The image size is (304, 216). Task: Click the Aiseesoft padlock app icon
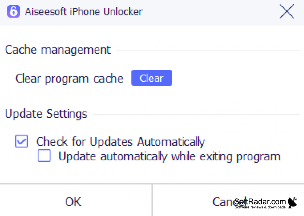coord(13,11)
